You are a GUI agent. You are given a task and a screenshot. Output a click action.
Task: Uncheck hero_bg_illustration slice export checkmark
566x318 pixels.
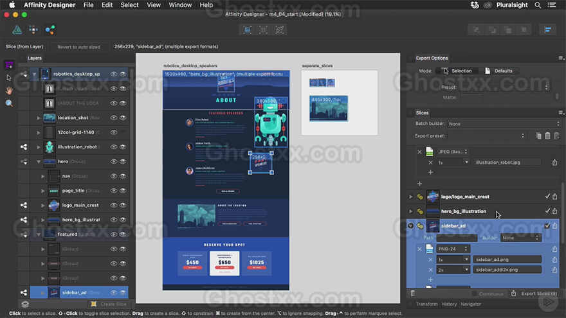click(x=547, y=211)
